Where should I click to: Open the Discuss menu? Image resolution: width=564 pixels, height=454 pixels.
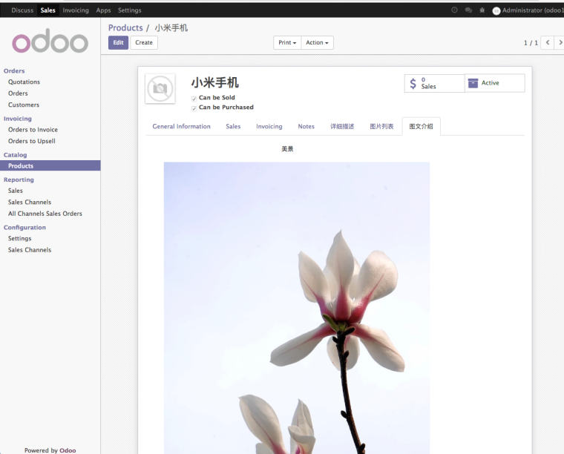[x=22, y=10]
